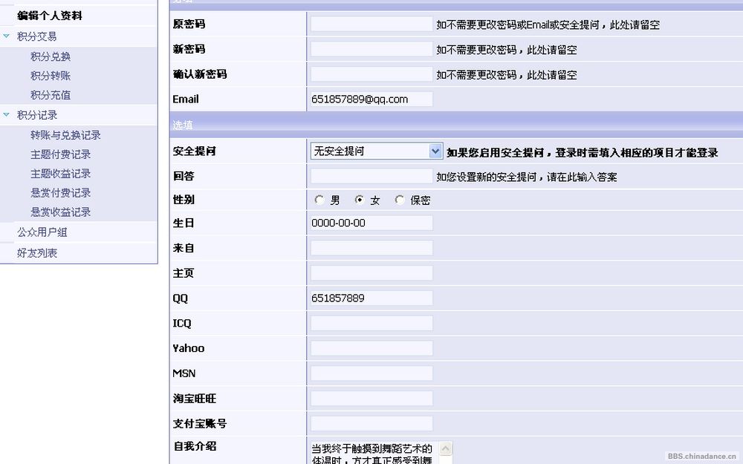Focus the Email input field

[x=371, y=99]
